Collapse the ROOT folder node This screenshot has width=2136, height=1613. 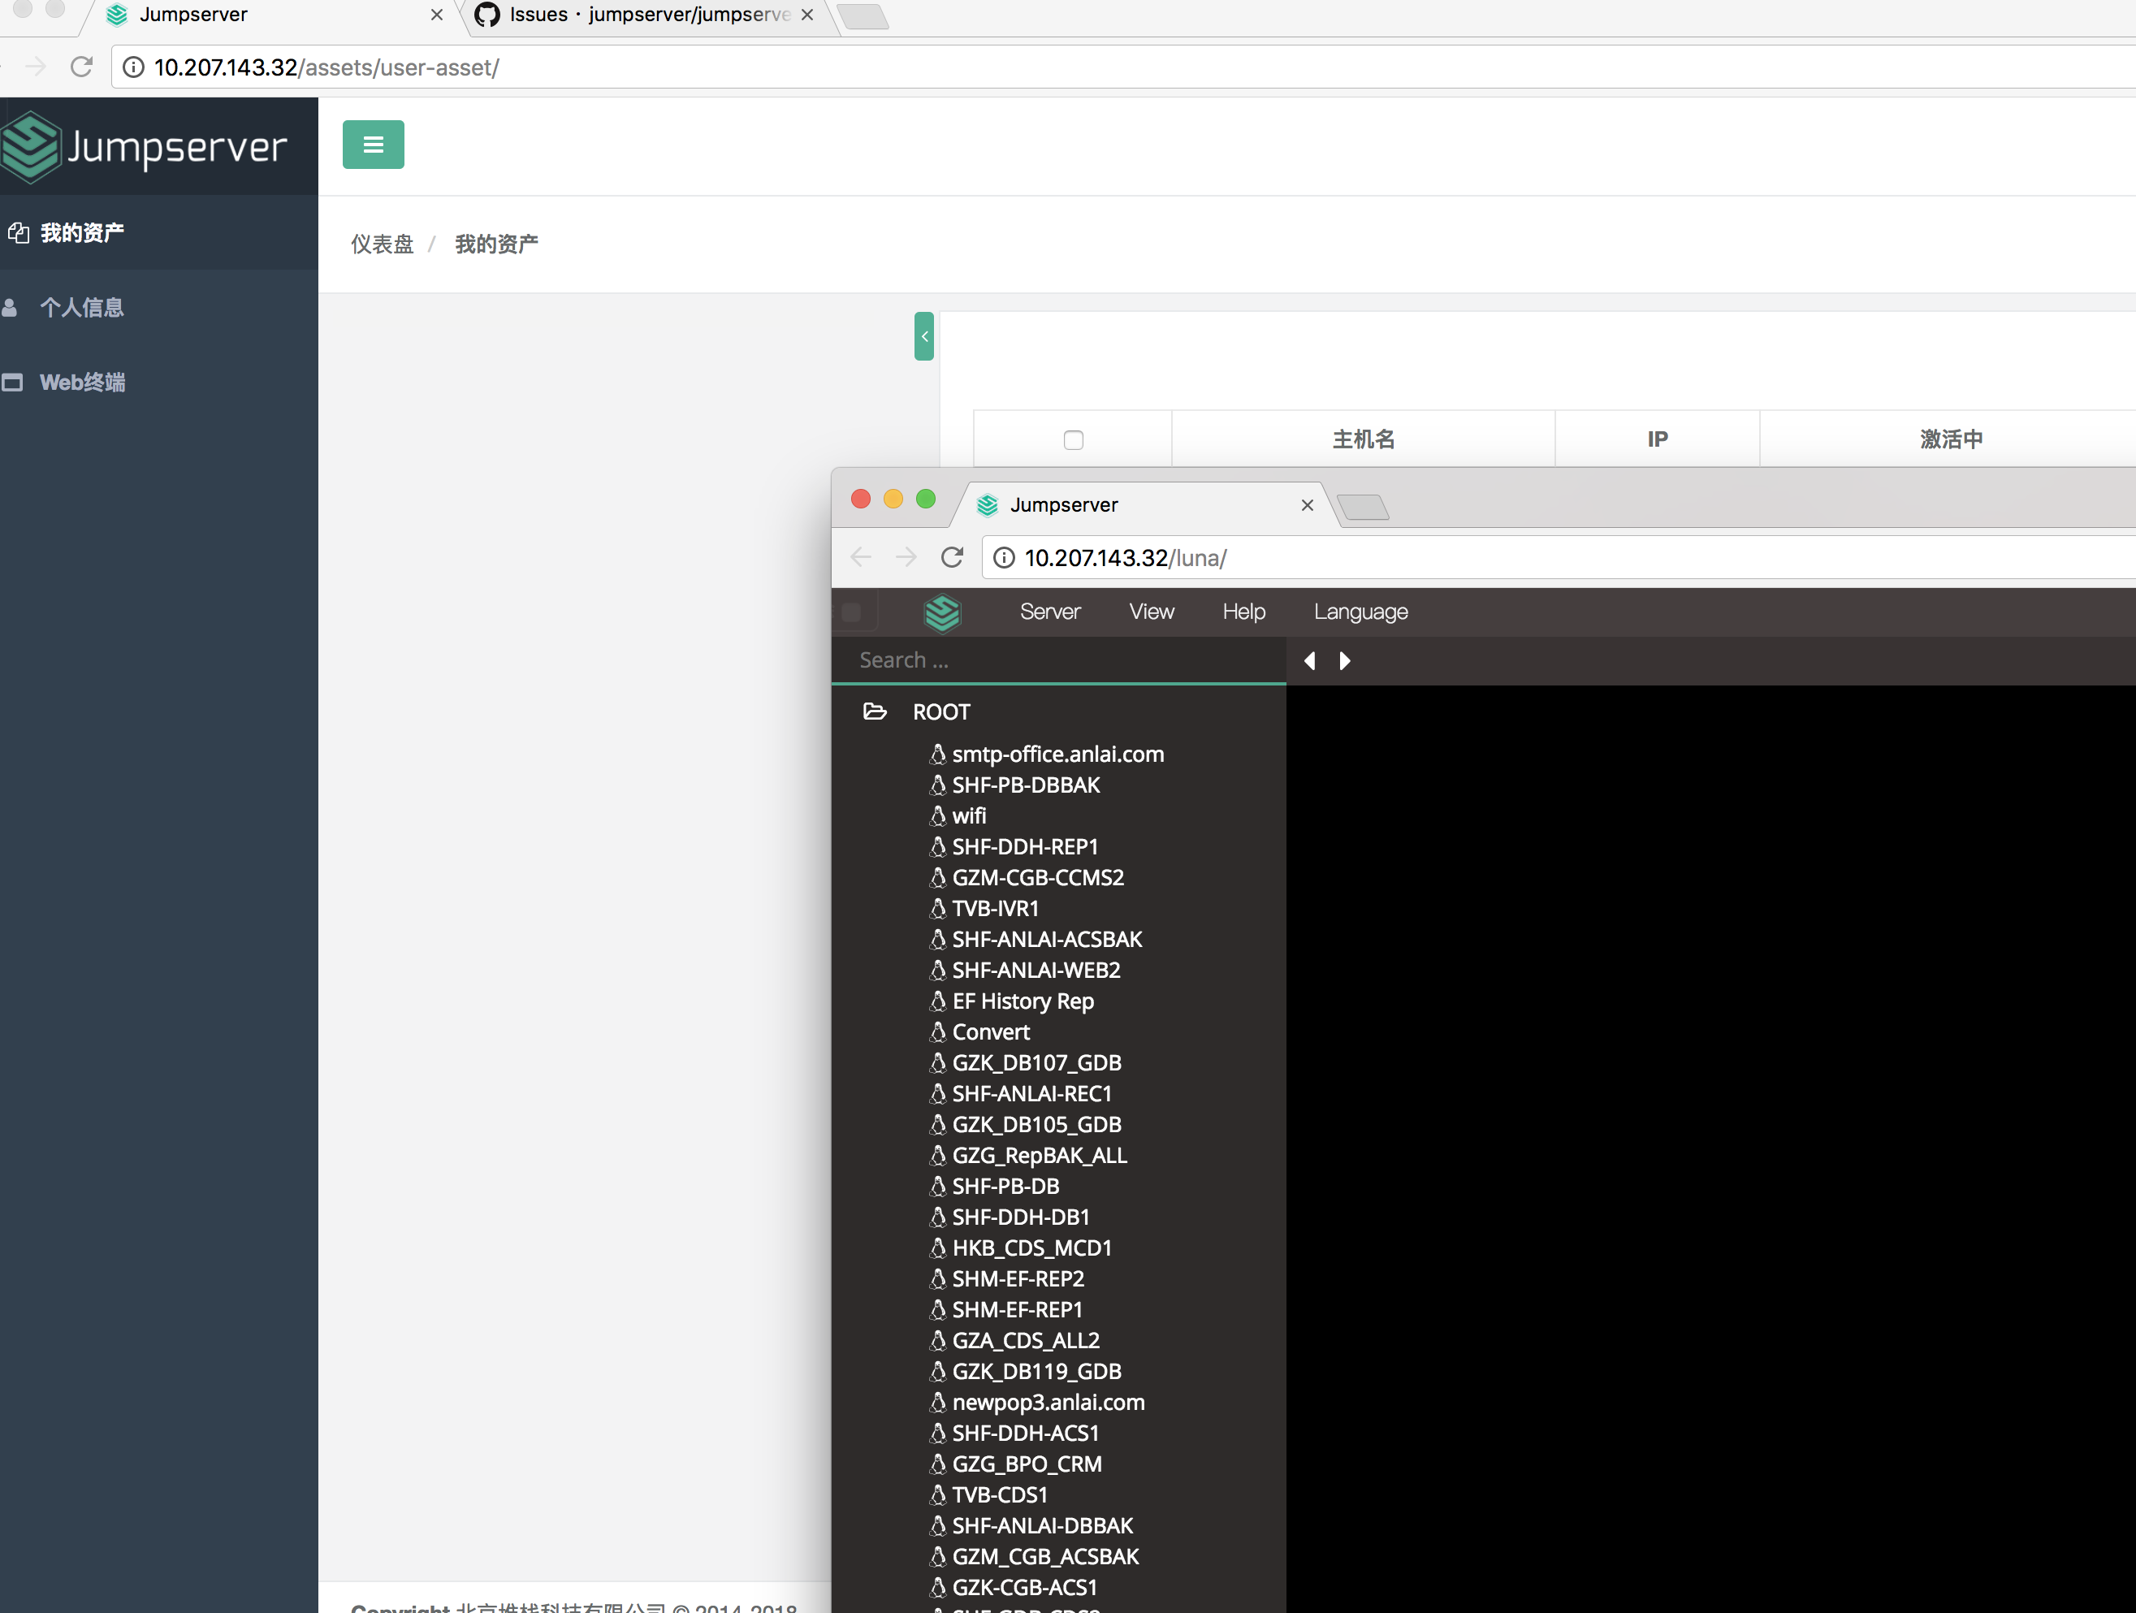875,711
